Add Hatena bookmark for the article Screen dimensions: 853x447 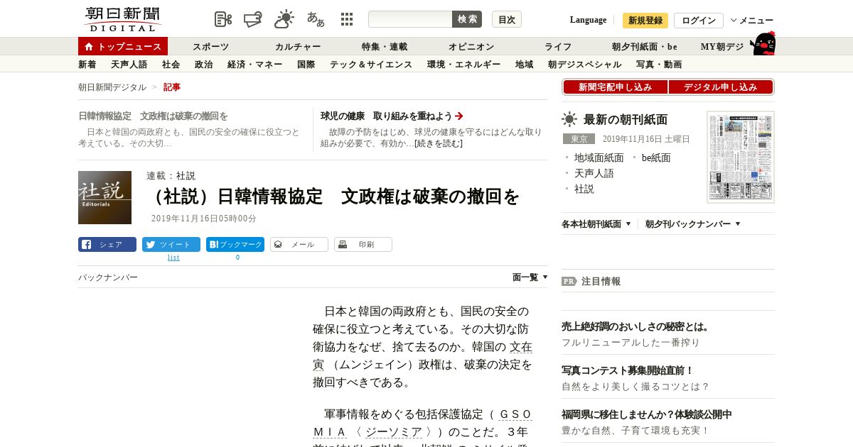(x=235, y=244)
